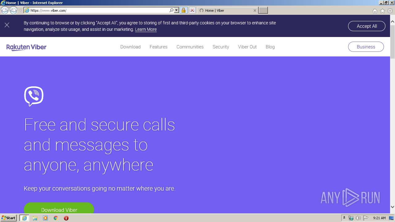Click the page scrollbar down arrow
The width and height of the screenshot is (395, 222).
point(393,207)
